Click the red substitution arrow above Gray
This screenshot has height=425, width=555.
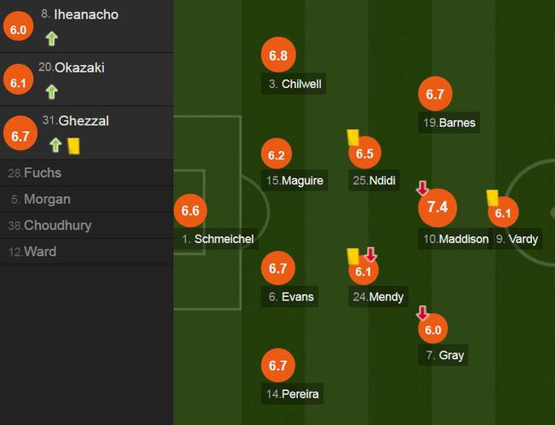[423, 313]
